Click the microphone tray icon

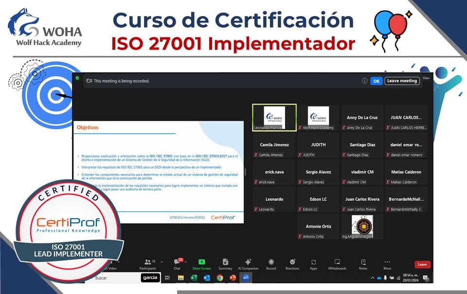coord(385,278)
